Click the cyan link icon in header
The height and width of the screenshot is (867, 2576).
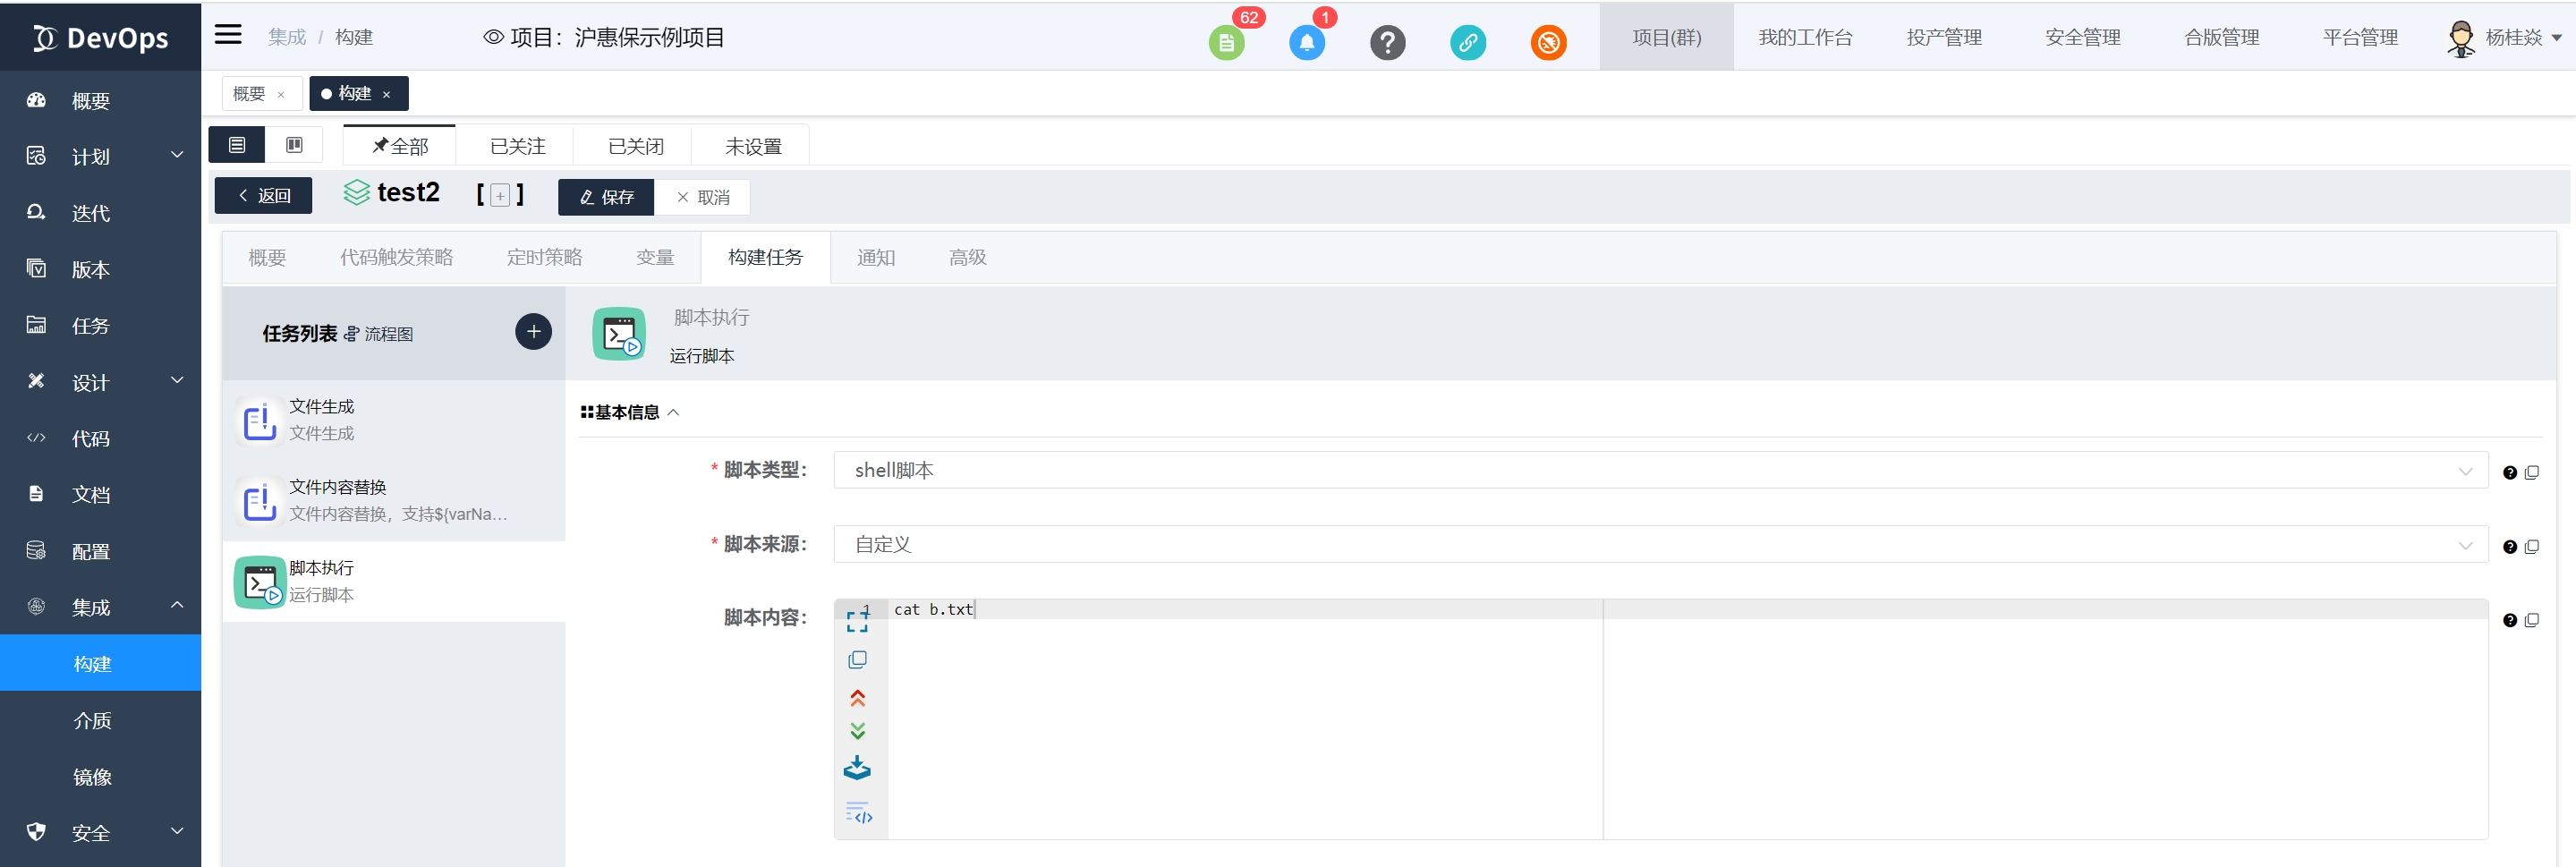click(1467, 42)
